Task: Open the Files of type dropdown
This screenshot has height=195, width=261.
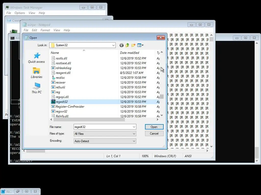Action: (x=105, y=134)
